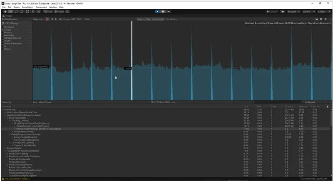Select the Rotate tool in toolbar

pos(16,12)
